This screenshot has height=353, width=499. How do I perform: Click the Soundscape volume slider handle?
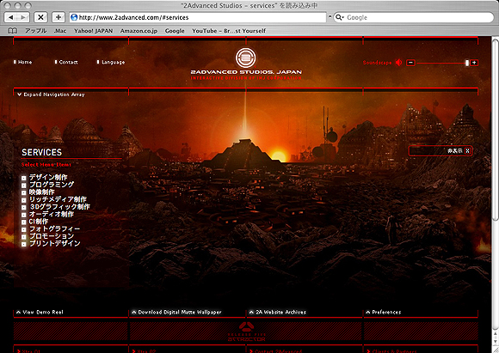(467, 63)
